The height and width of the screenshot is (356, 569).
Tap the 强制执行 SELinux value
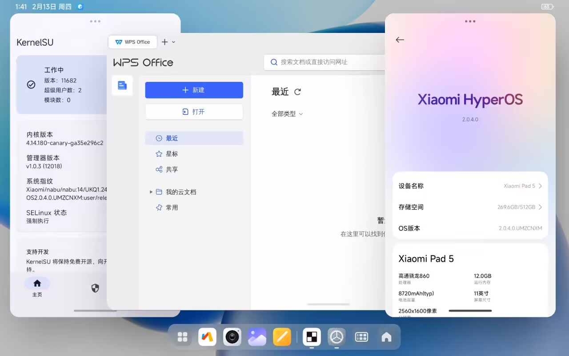pyautogui.click(x=38, y=221)
